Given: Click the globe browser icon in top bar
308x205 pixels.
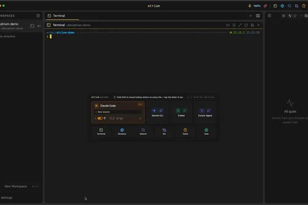Looking at the screenshot, I should point(282,6).
